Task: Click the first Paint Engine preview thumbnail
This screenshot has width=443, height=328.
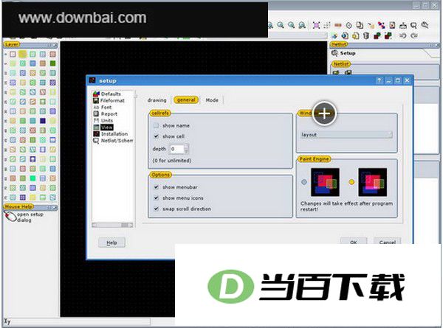Action: tap(325, 182)
